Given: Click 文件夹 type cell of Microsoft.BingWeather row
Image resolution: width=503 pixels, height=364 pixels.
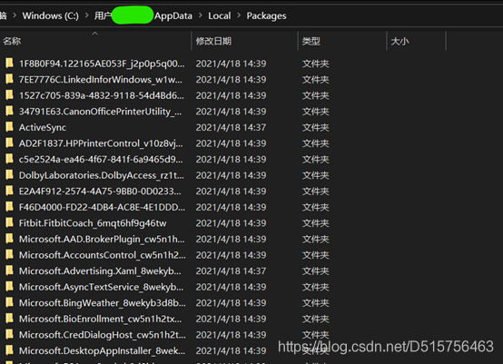Looking at the screenshot, I should point(316,303).
